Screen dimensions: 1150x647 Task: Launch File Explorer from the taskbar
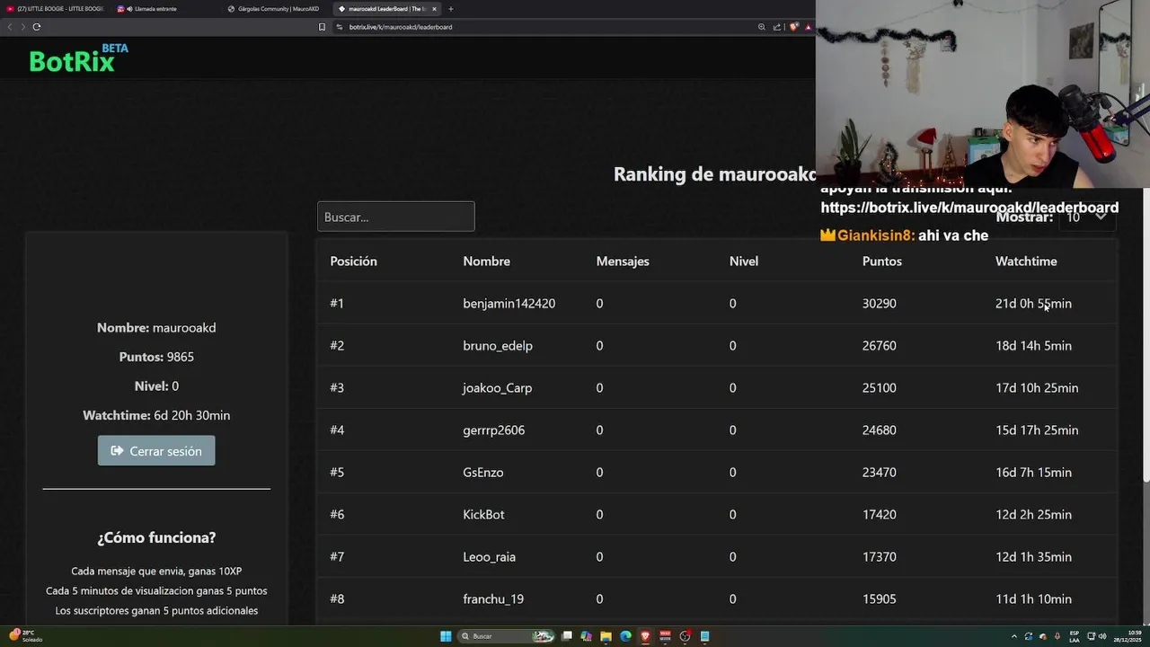(606, 636)
